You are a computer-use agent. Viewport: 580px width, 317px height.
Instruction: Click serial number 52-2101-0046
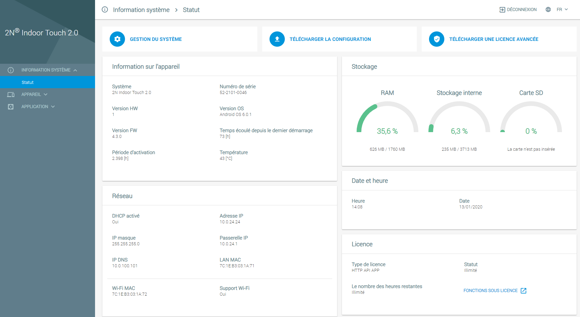[x=233, y=92]
